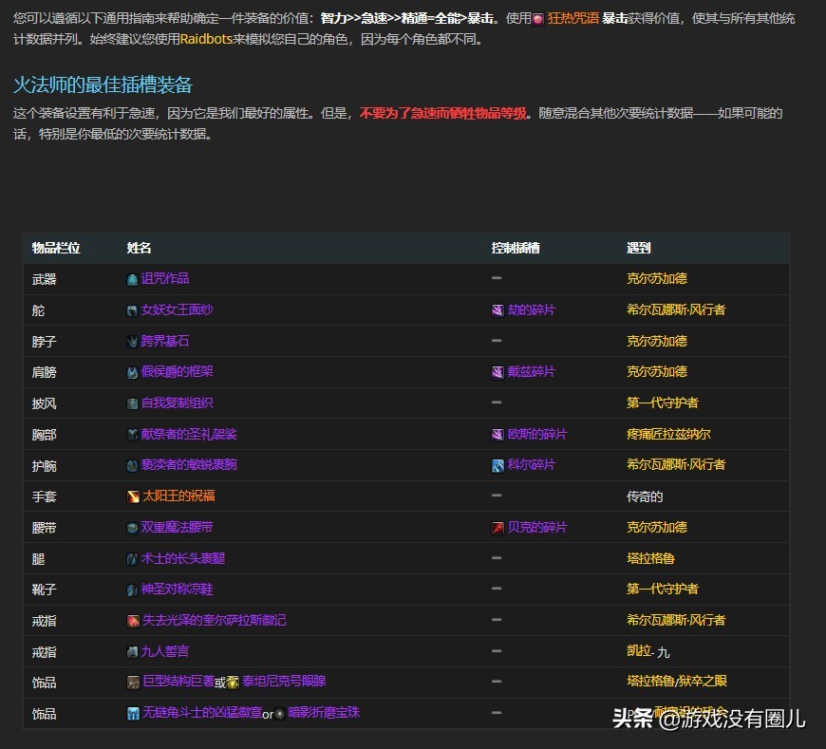826x749 pixels.
Task: Click the 贝克的碎片 shard icon
Action: click(497, 527)
